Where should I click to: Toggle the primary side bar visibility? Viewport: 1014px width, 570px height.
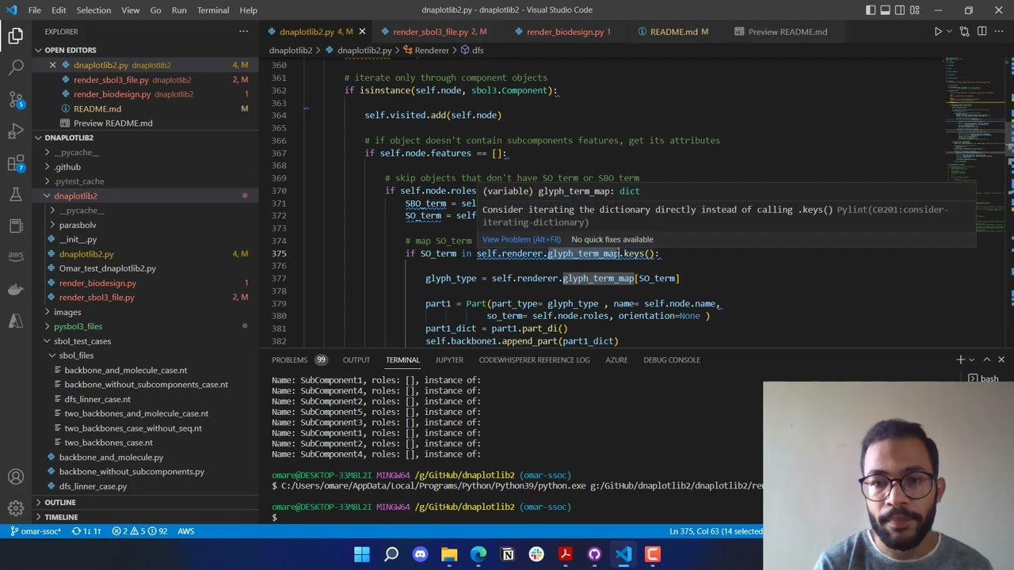coord(871,10)
